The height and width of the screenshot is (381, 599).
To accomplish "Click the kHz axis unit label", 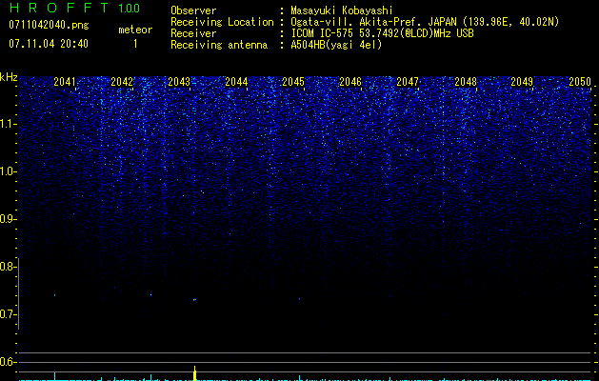I will tap(9, 77).
